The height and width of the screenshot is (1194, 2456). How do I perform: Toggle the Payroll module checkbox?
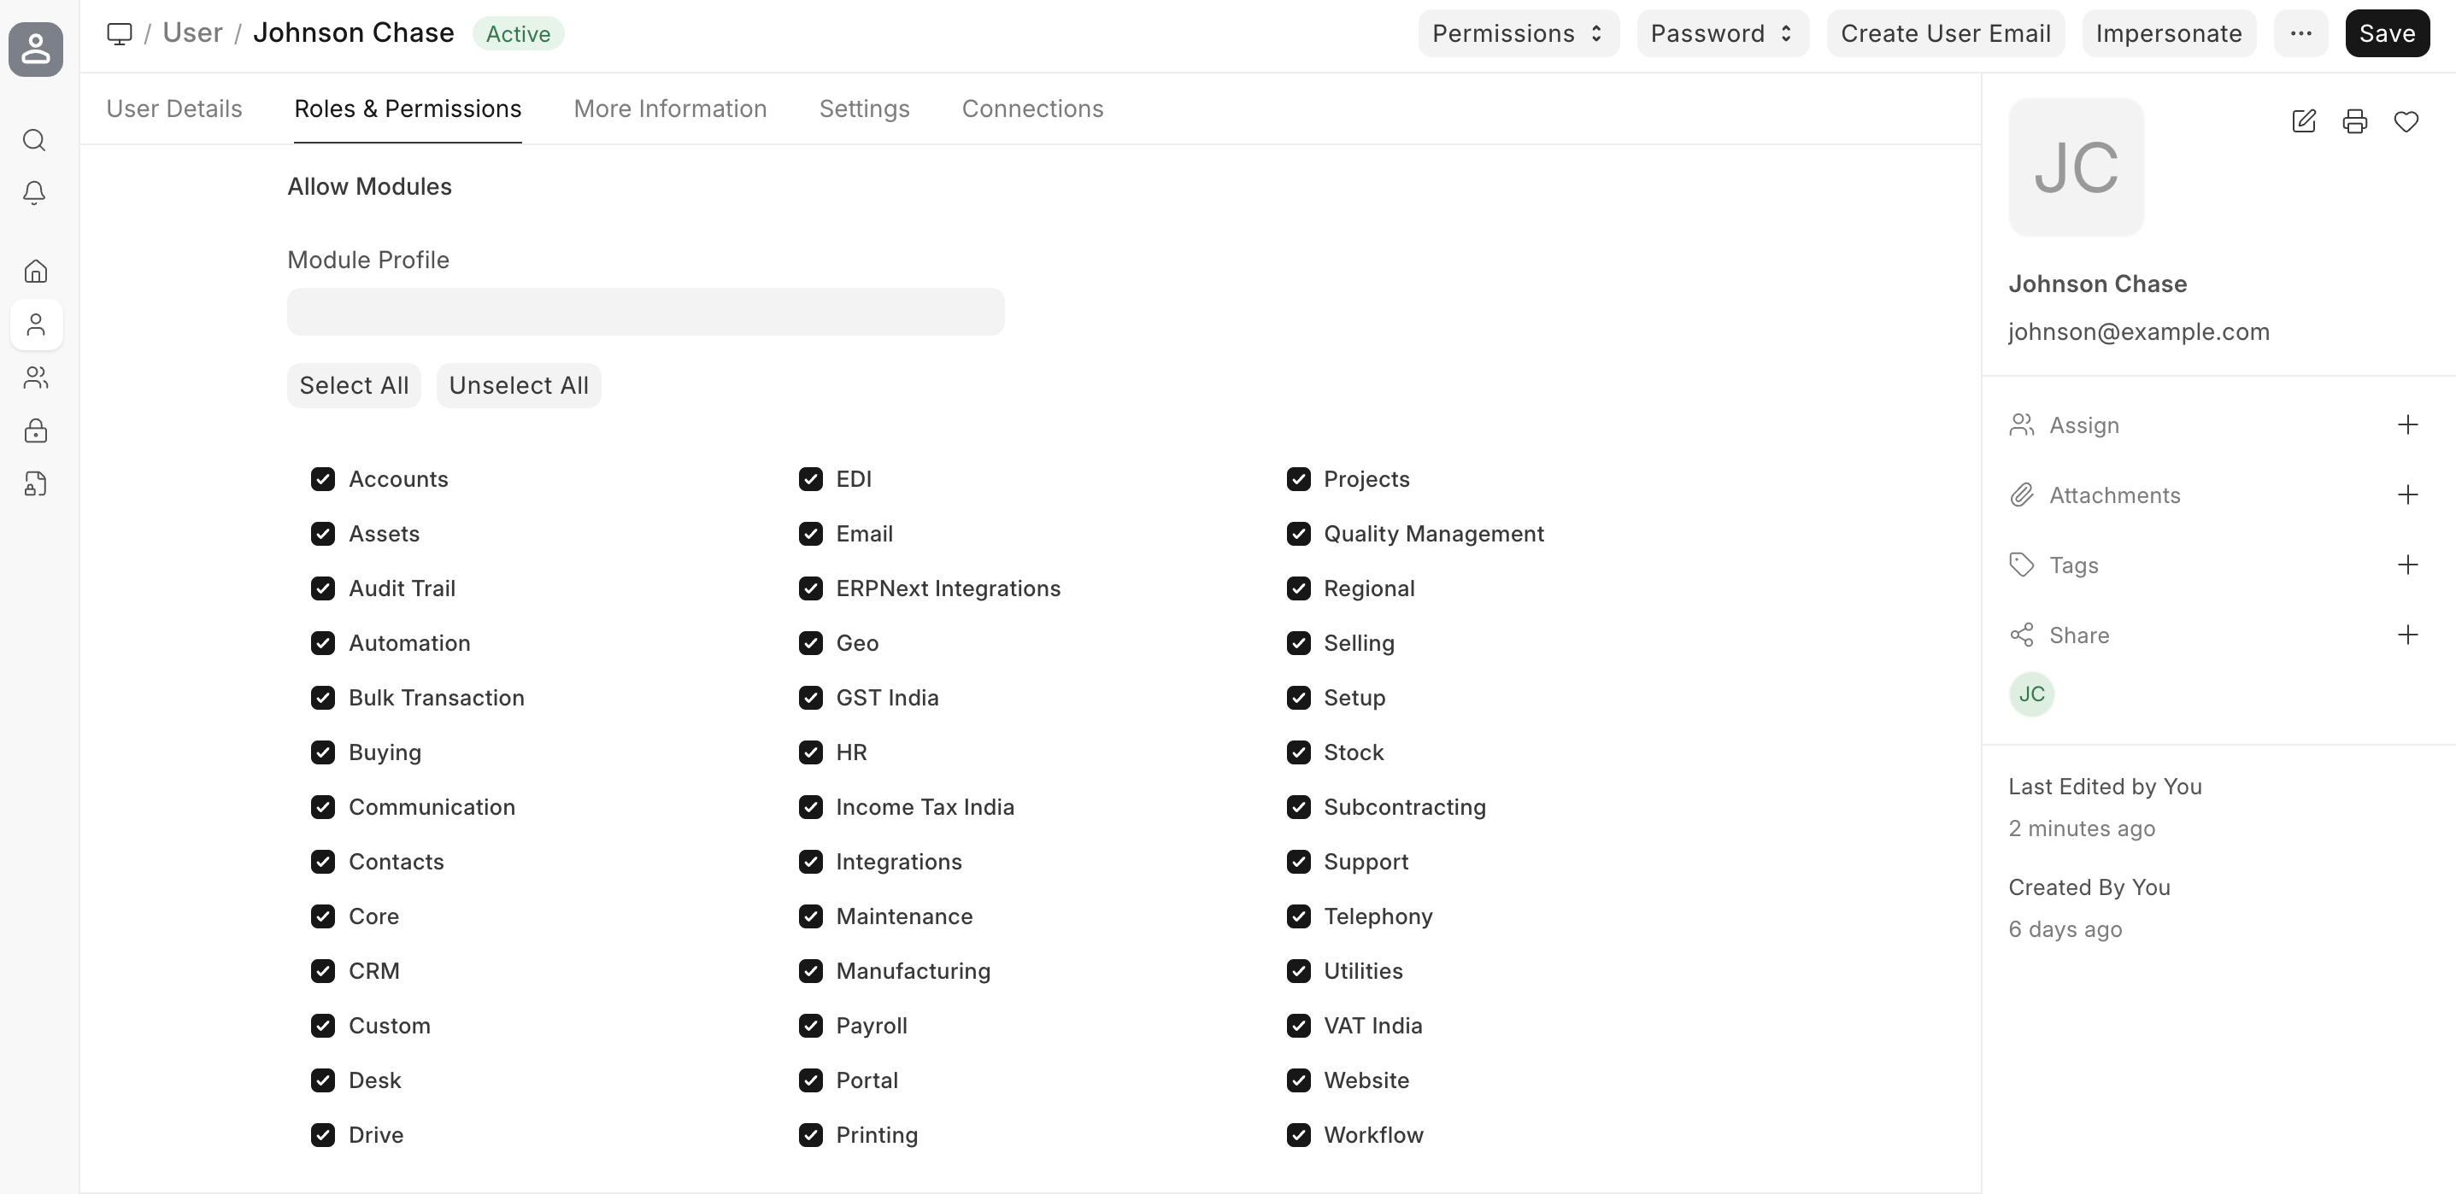pos(810,1027)
